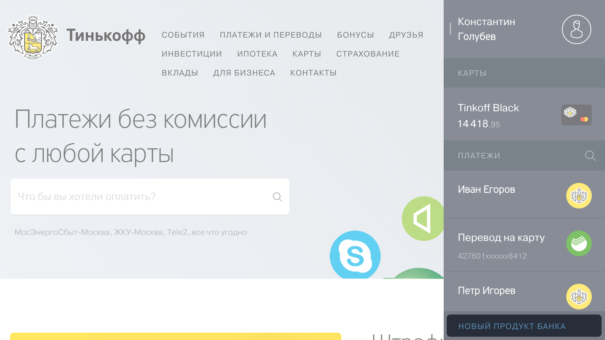This screenshot has height=340, width=605.
Task: Open the search icon in the ПЛАТЕЖИ header
Action: pos(590,156)
